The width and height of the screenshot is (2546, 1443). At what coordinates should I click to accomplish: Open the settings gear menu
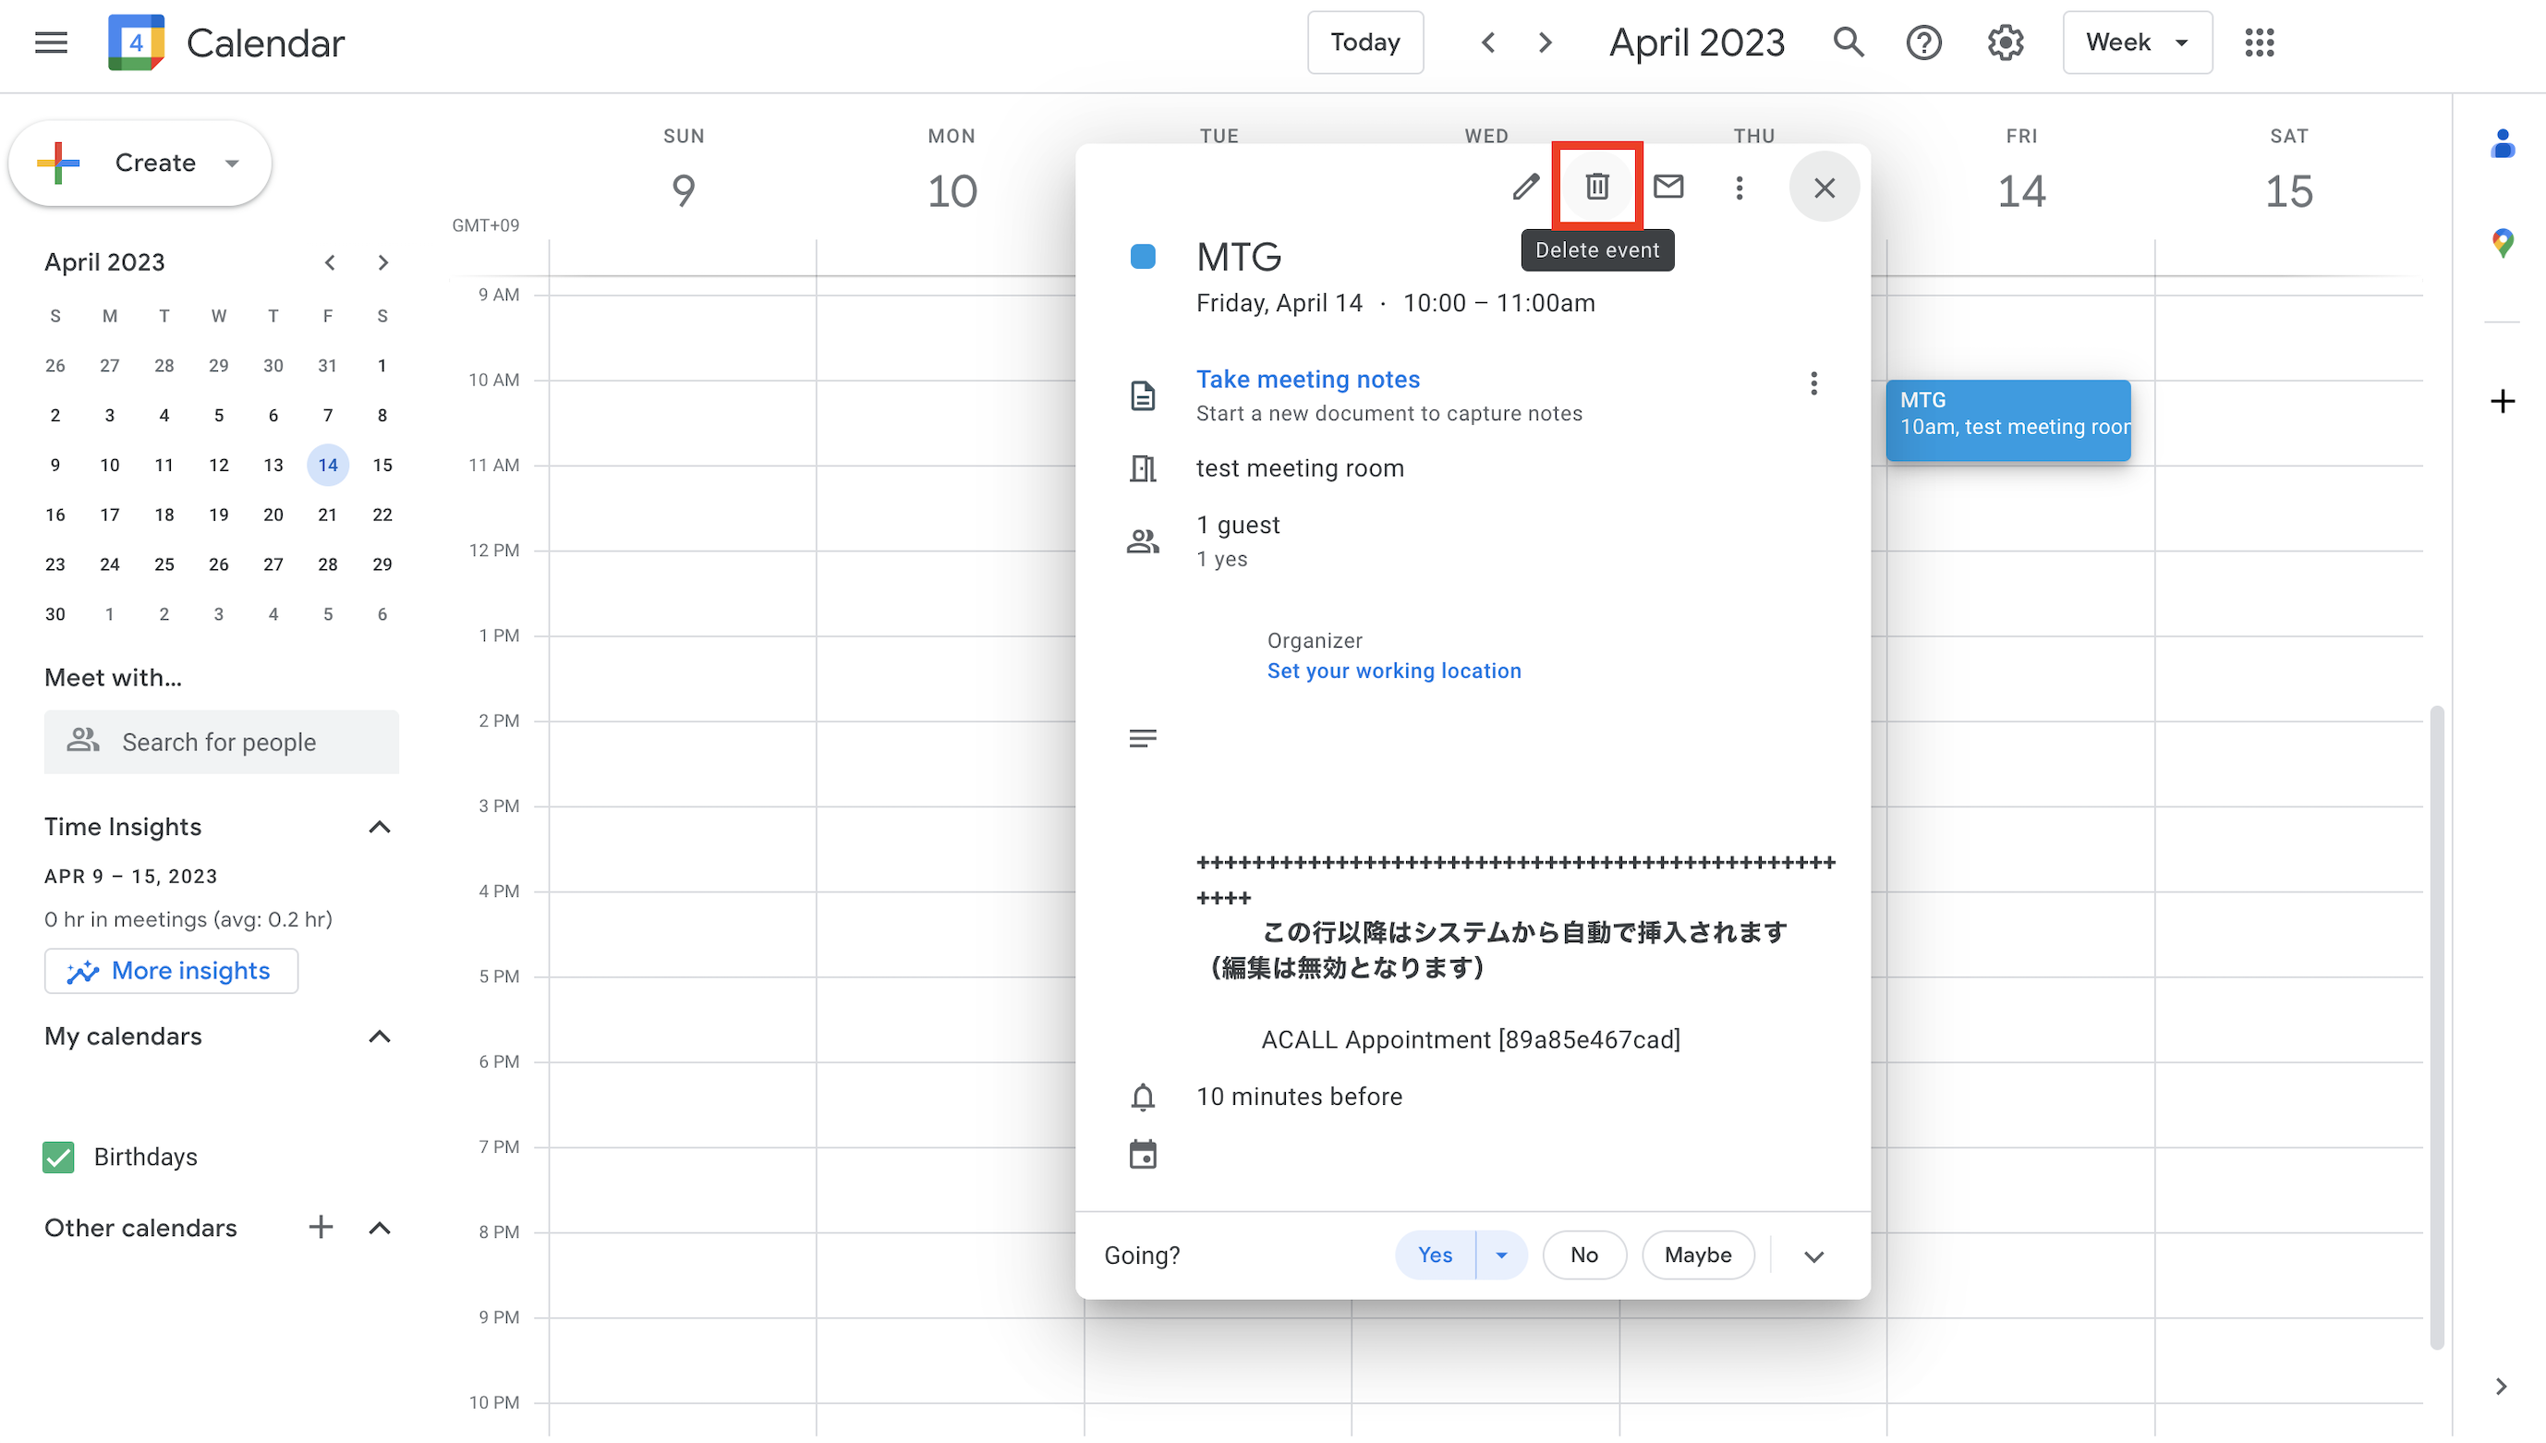tap(2005, 42)
